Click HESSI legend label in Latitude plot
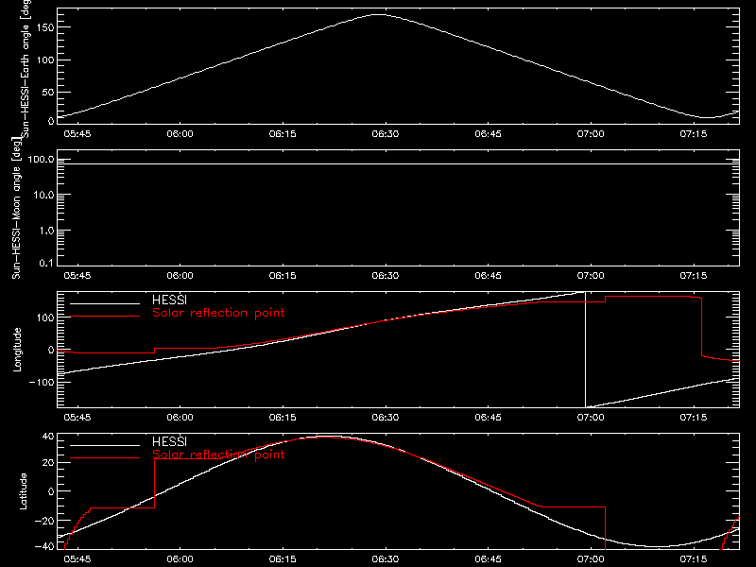The width and height of the screenshot is (756, 567). (169, 441)
